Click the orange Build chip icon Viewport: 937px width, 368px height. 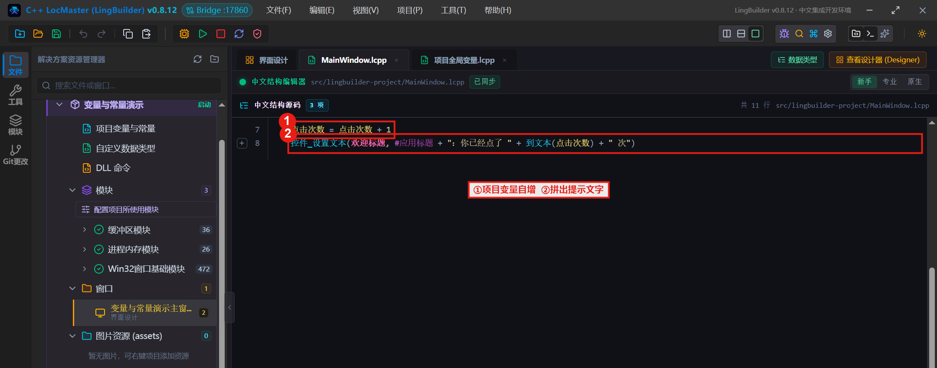coord(184,34)
